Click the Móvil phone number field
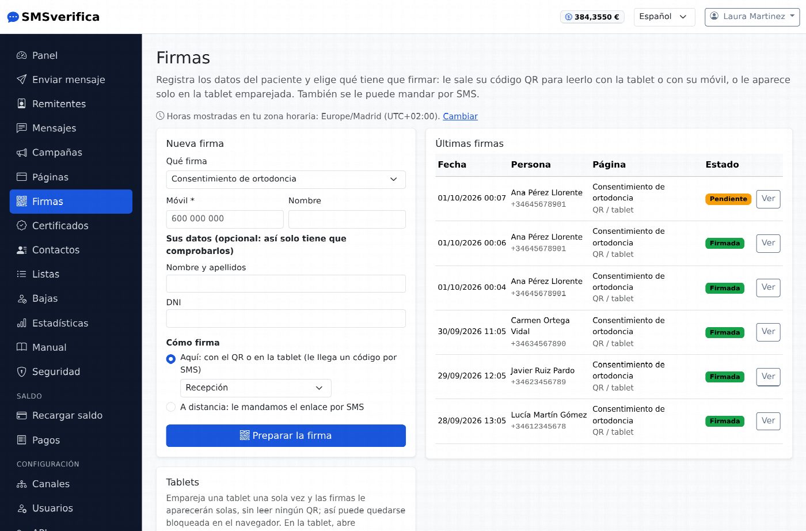This screenshot has width=806, height=531. 225,219
